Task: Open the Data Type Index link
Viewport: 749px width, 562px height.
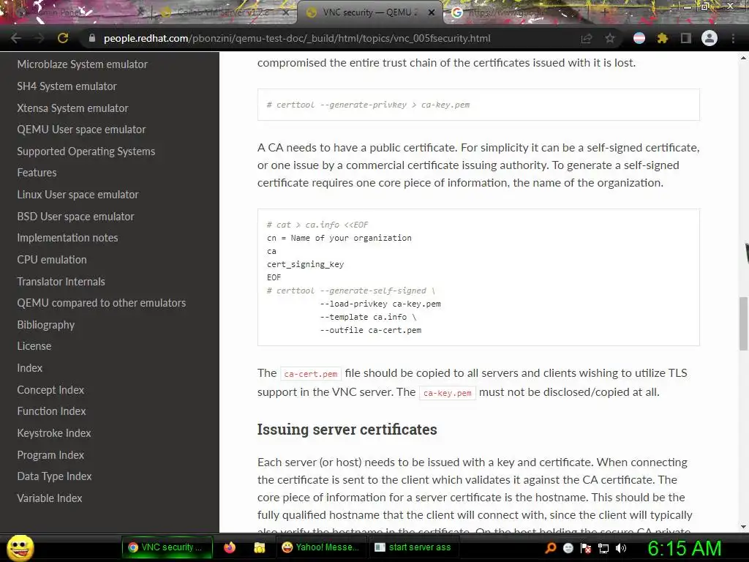Action: pos(54,476)
